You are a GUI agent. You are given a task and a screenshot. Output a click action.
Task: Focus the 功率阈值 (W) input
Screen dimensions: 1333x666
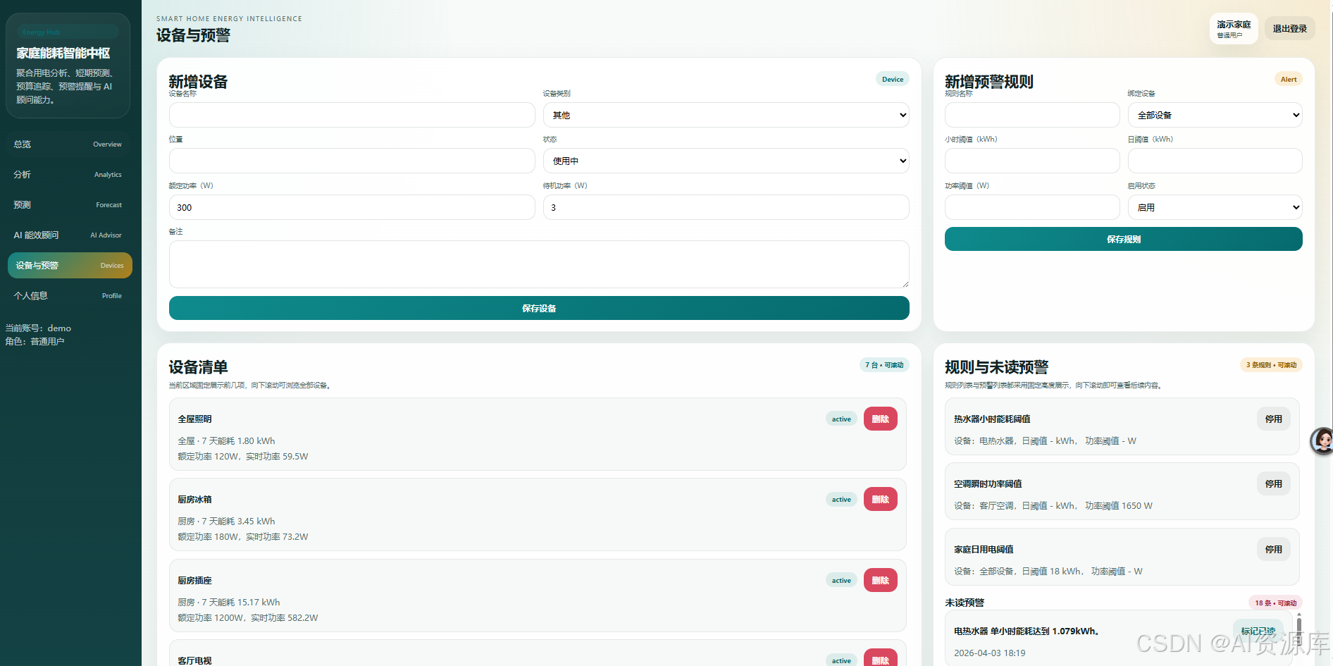(x=1032, y=207)
